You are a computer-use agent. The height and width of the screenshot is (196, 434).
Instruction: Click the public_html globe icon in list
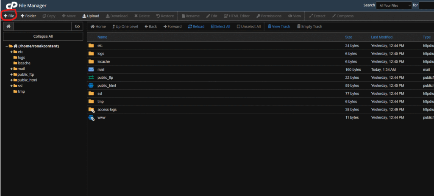91,86
